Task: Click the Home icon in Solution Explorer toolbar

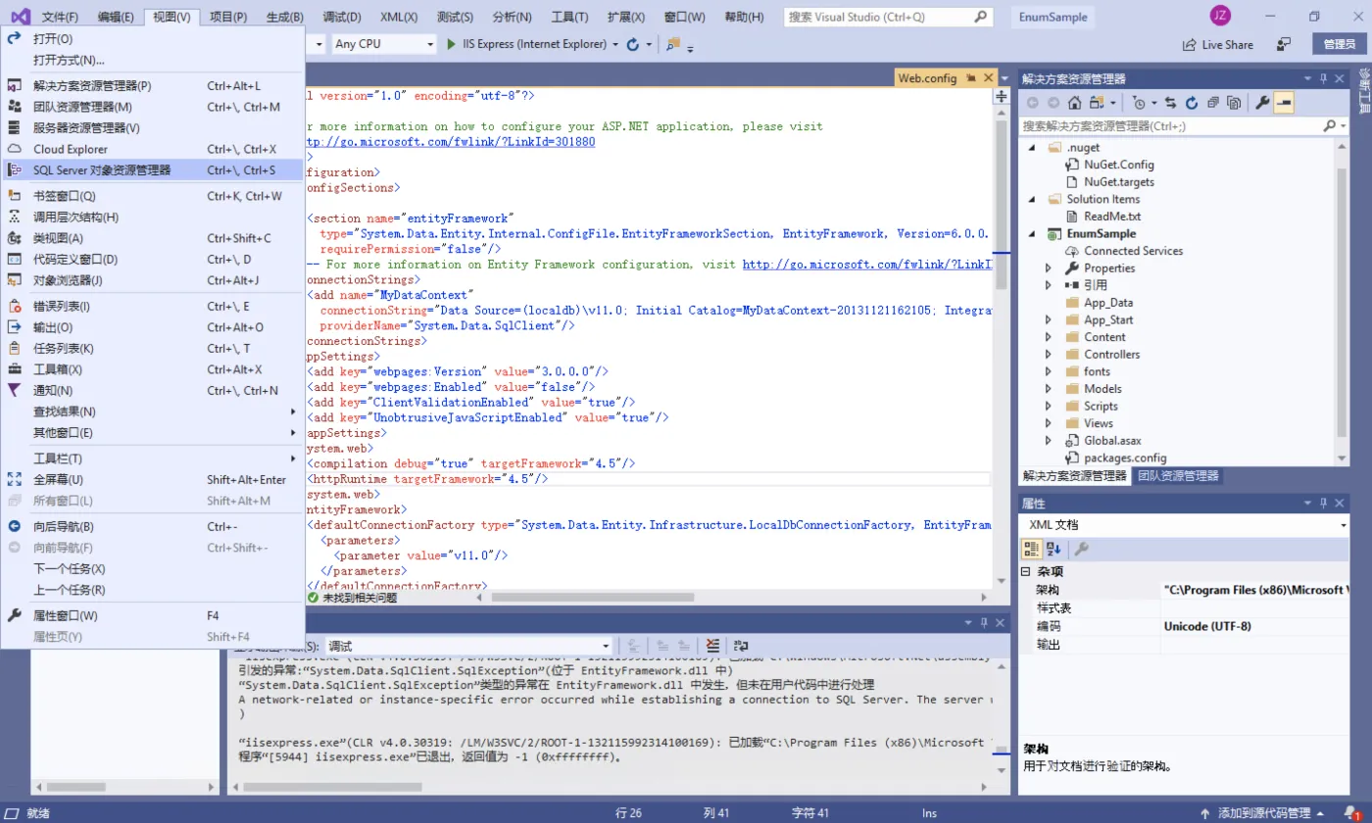Action: [1075, 103]
